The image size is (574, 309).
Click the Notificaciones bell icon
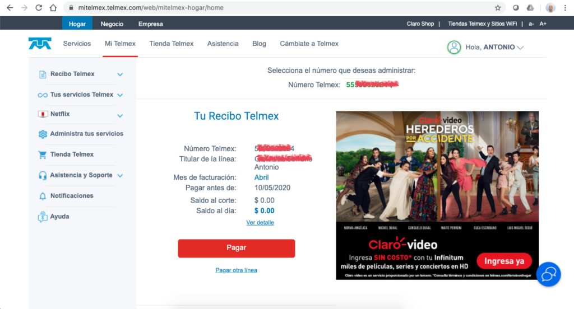pyautogui.click(x=43, y=196)
